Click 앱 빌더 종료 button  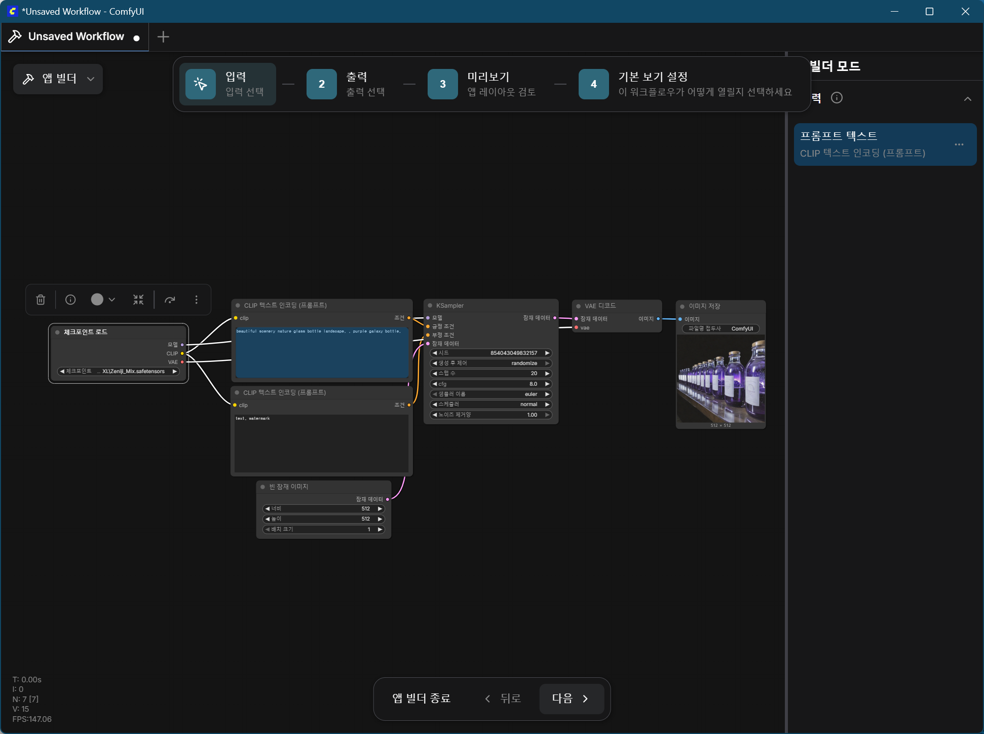[x=422, y=699]
